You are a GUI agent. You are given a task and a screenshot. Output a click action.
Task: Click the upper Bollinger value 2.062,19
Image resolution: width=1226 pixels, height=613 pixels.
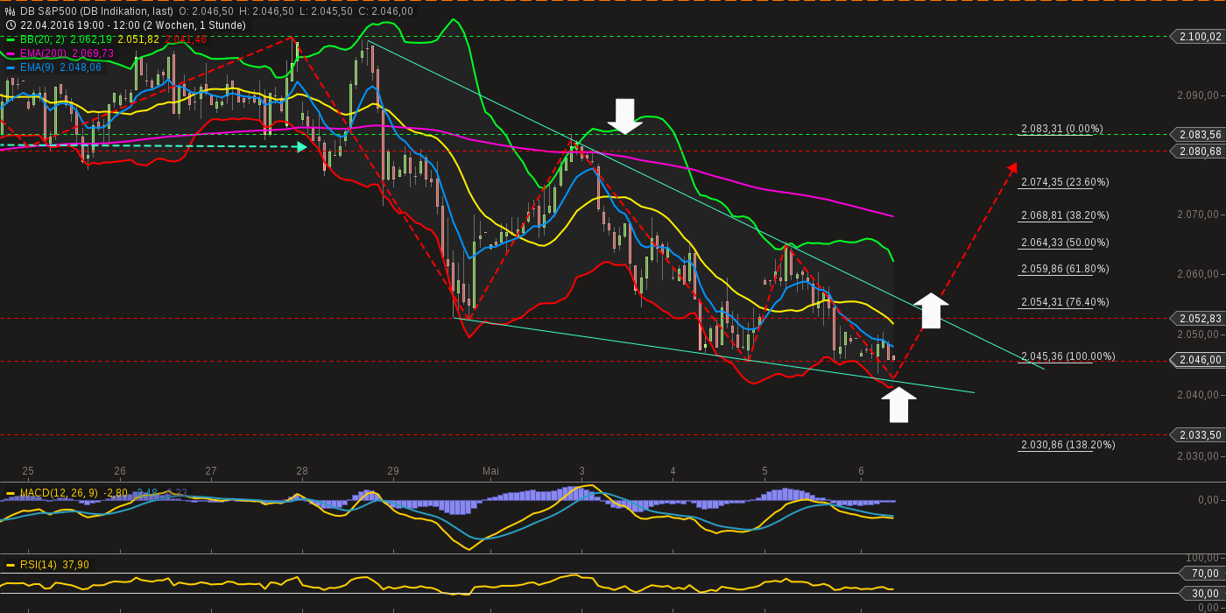(x=91, y=39)
